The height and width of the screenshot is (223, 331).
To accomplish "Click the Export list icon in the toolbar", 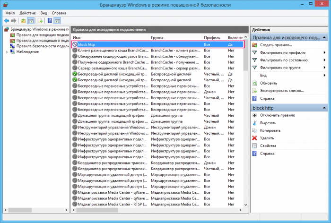I will 40,21.
